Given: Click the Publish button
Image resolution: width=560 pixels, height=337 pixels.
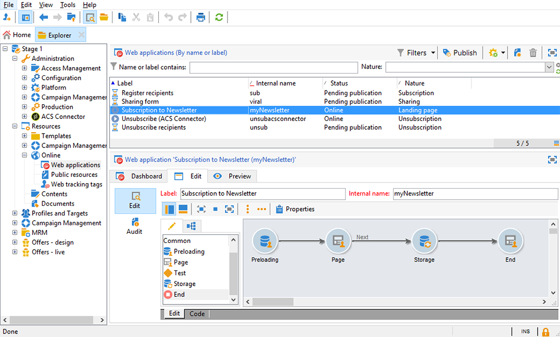Looking at the screenshot, I should tap(460, 53).
